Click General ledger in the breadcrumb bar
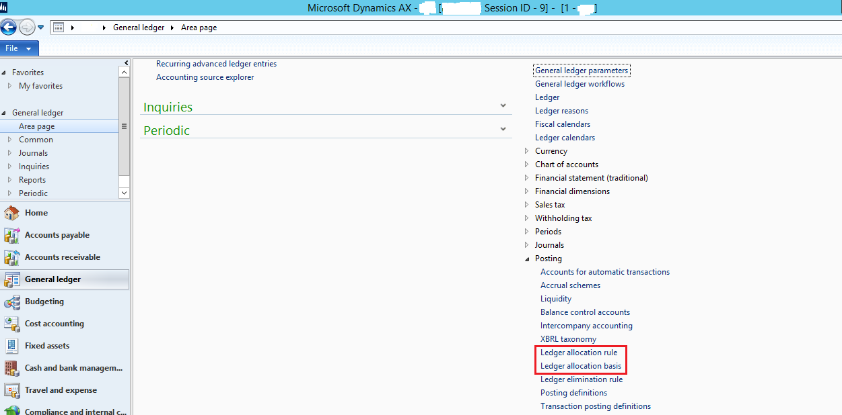The width and height of the screenshot is (842, 415). pyautogui.click(x=139, y=27)
